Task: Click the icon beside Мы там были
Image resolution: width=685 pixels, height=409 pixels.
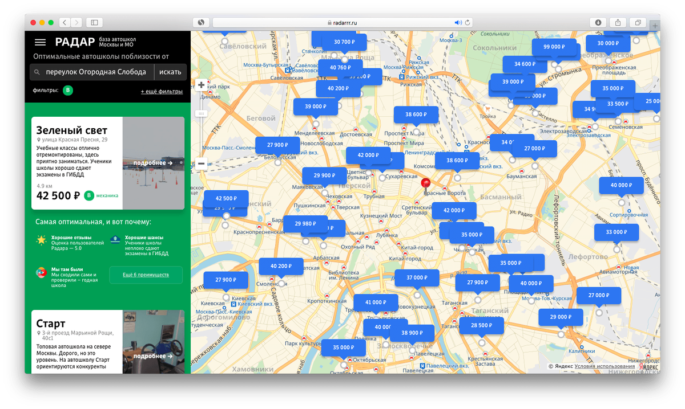Action: (41, 272)
